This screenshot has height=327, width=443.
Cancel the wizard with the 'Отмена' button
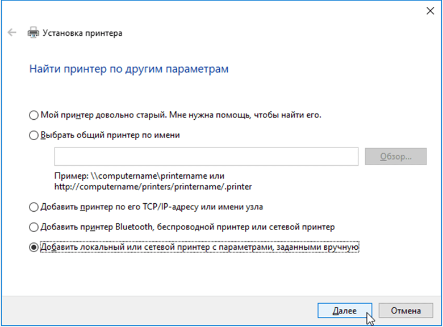[x=406, y=311]
